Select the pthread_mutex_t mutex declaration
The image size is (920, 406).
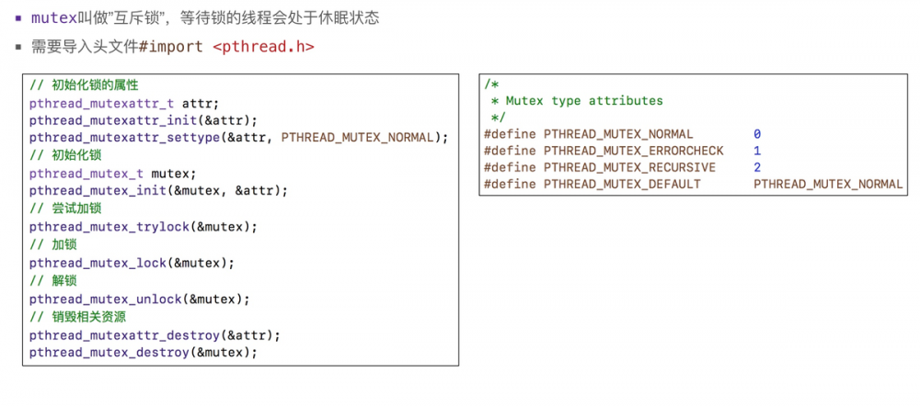pos(112,173)
